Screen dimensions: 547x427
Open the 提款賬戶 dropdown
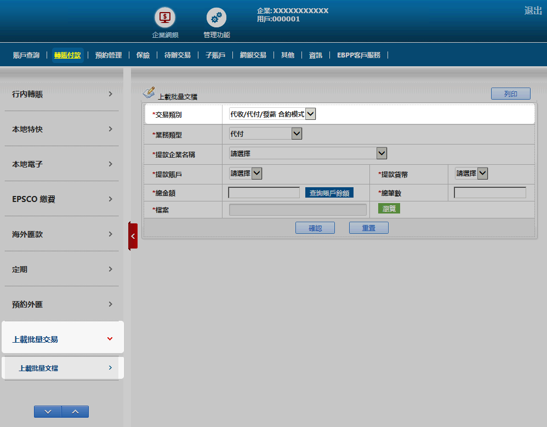pyautogui.click(x=246, y=174)
